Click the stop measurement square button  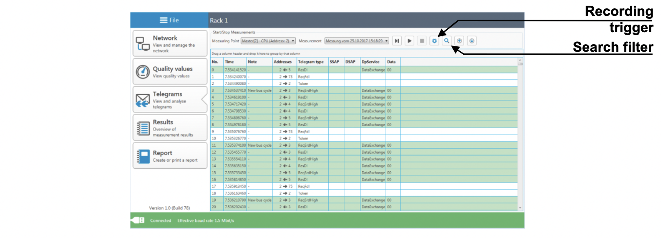tap(422, 41)
